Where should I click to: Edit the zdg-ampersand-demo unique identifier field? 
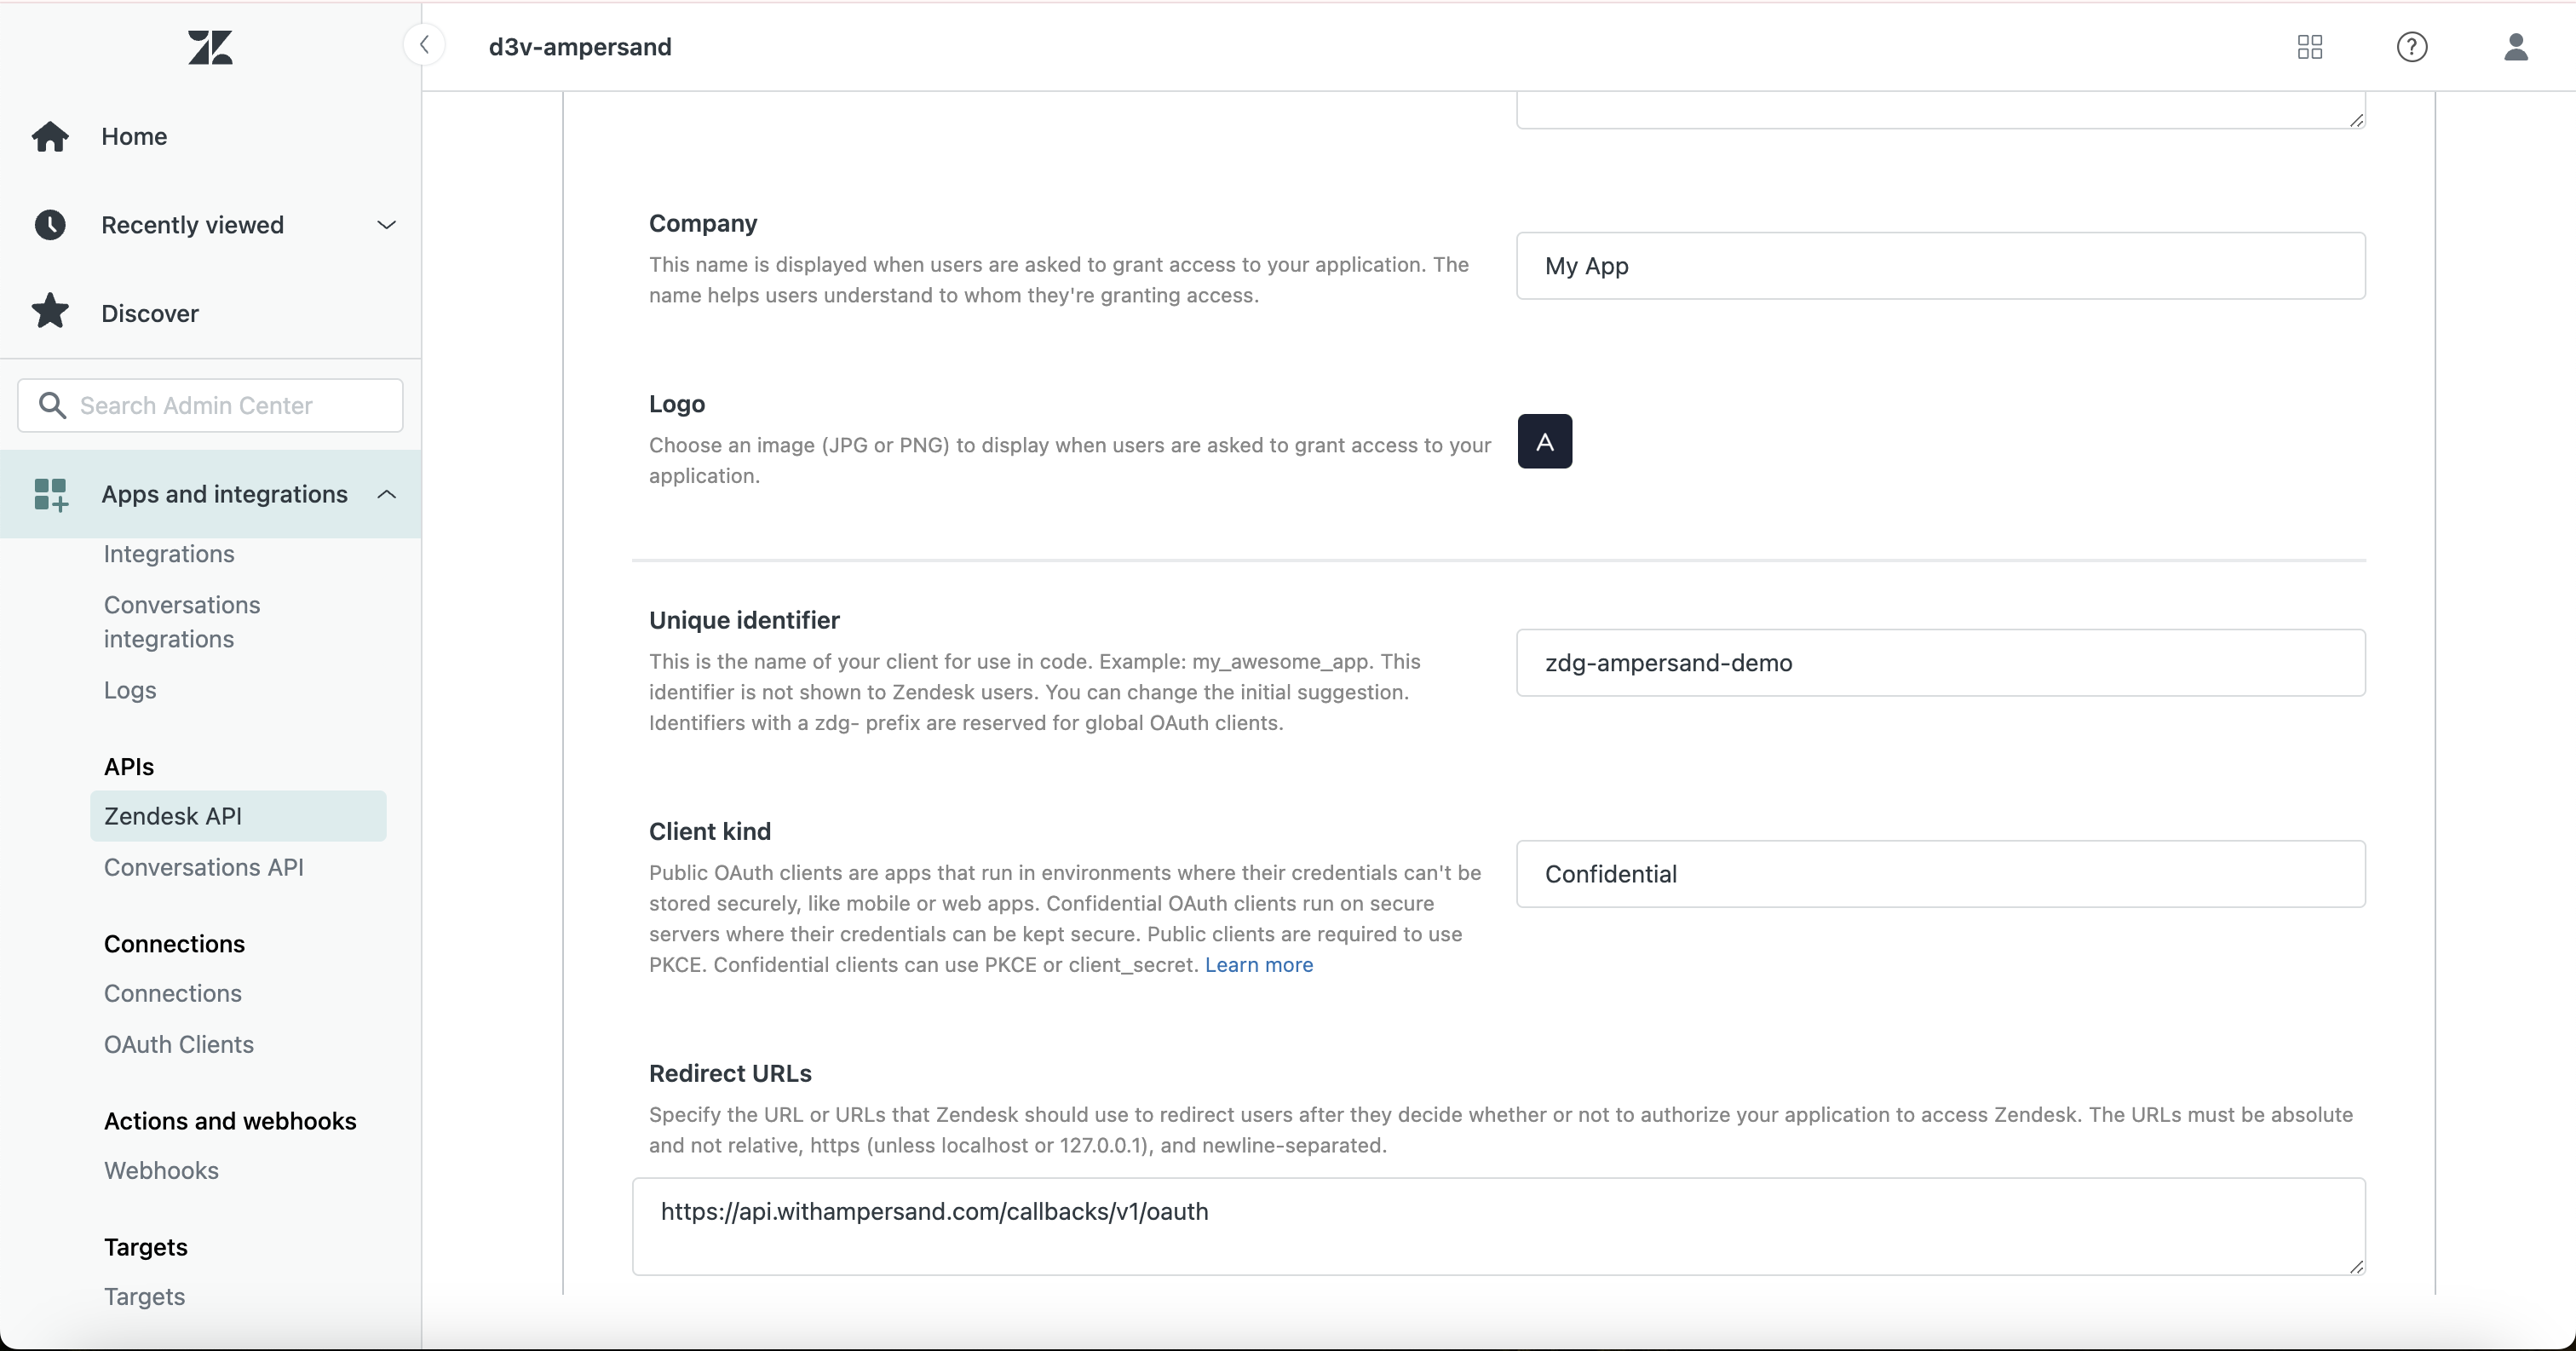1940,663
